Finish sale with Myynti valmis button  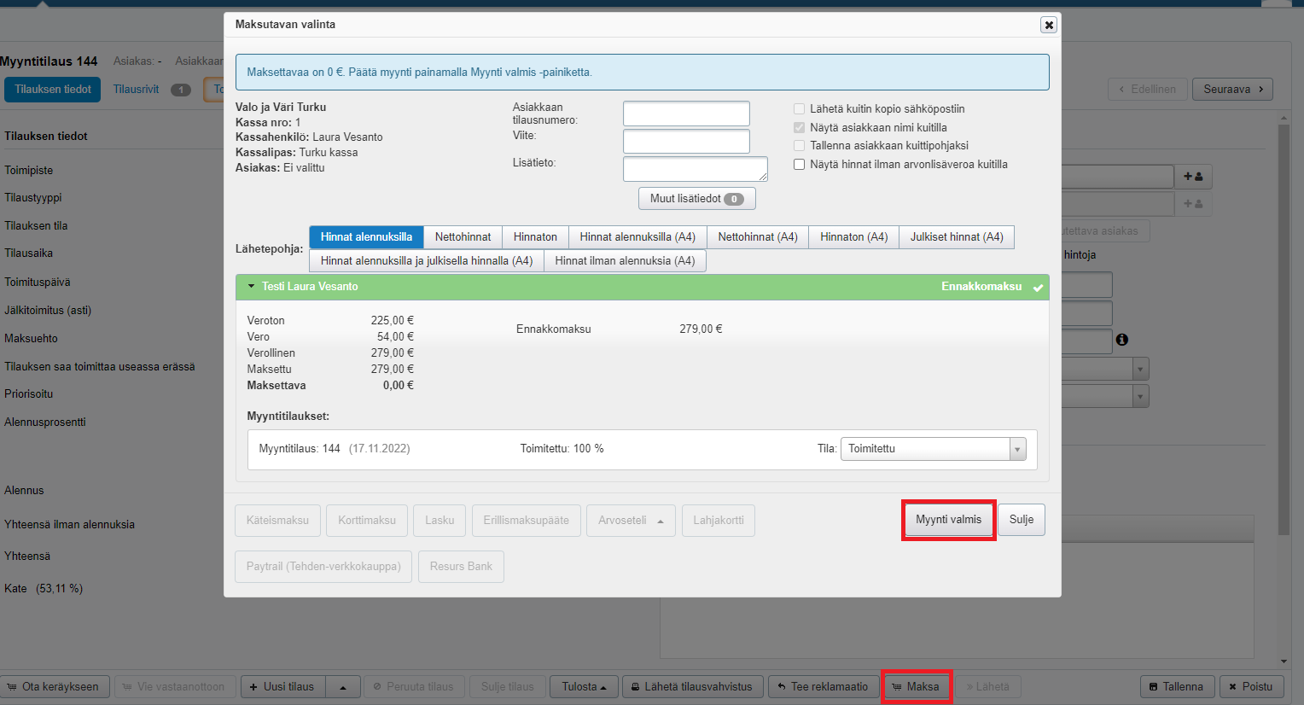[948, 520]
